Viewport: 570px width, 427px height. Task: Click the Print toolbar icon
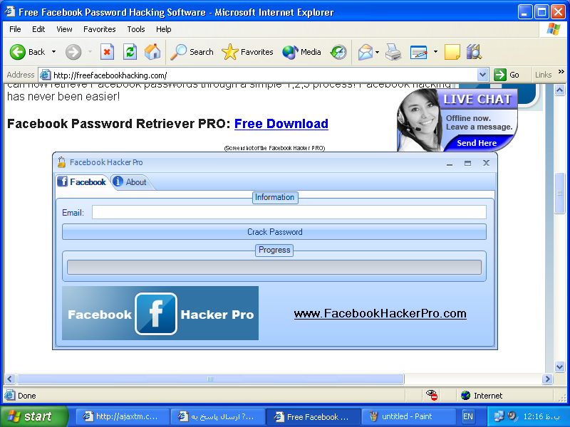(393, 52)
